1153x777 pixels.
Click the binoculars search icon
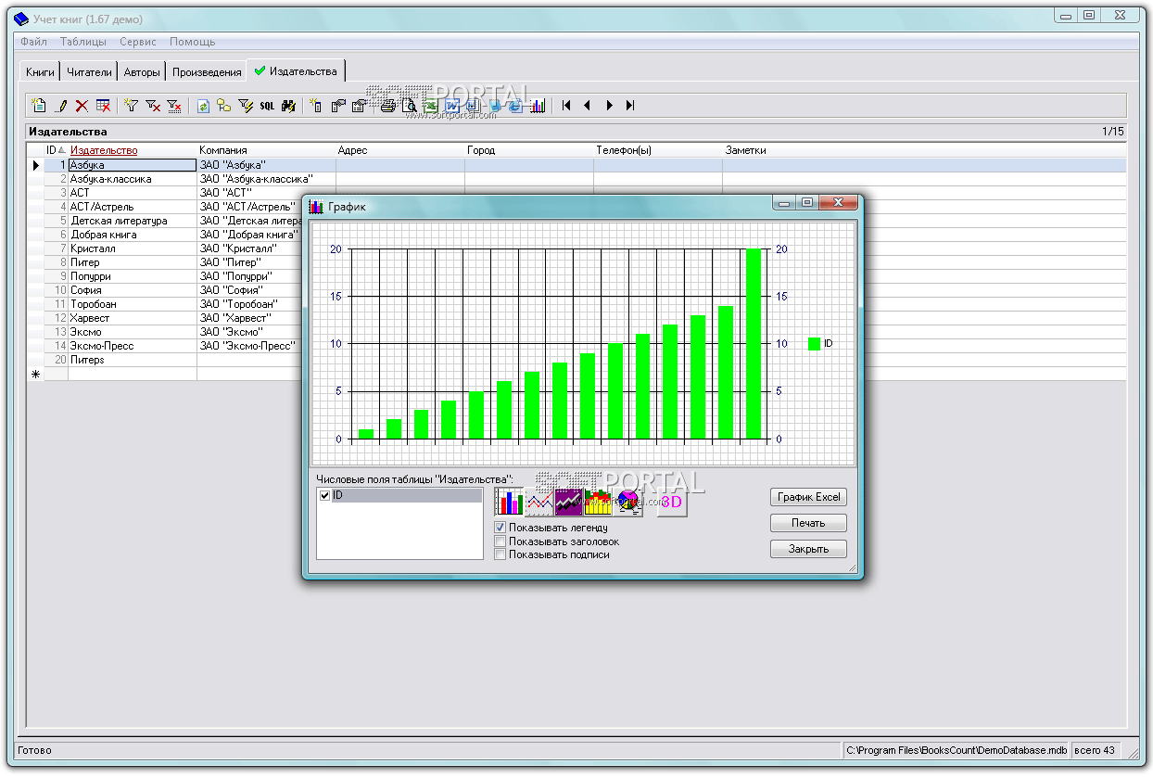click(288, 106)
